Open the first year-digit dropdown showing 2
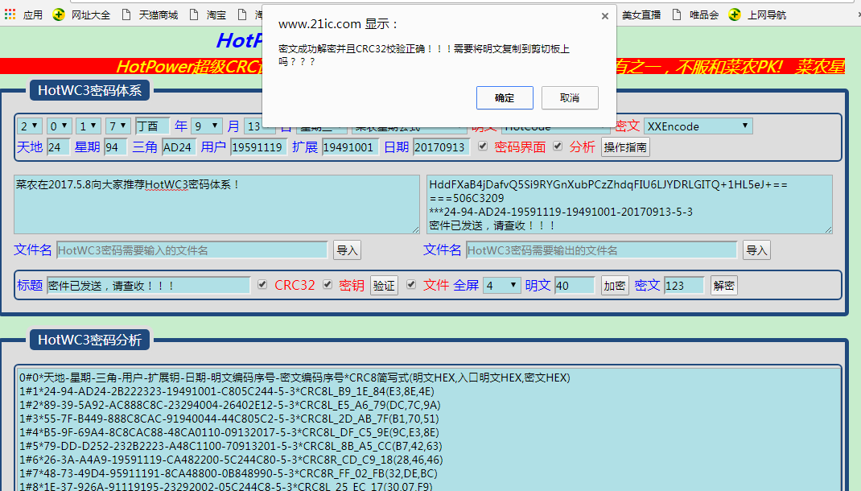Image resolution: width=861 pixels, height=491 pixels. tap(29, 126)
